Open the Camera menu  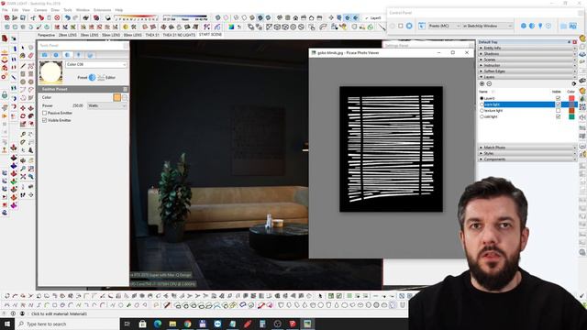[40, 10]
